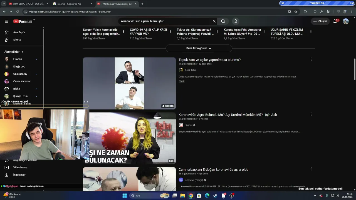Open video Koronavirüs Aşısı Bulundu Mu

[228, 115]
